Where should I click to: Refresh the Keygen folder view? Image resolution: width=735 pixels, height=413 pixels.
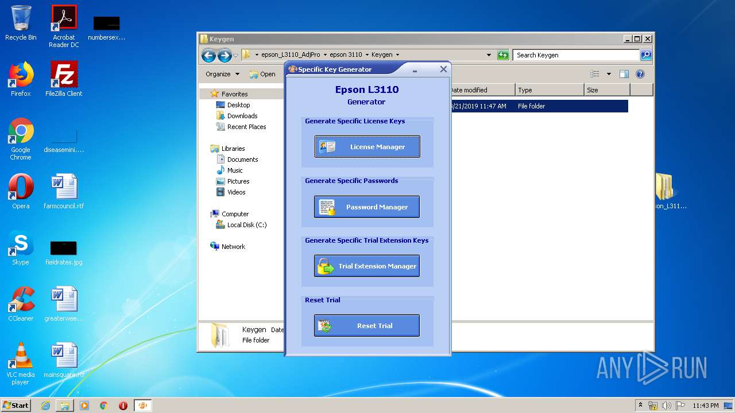click(503, 55)
